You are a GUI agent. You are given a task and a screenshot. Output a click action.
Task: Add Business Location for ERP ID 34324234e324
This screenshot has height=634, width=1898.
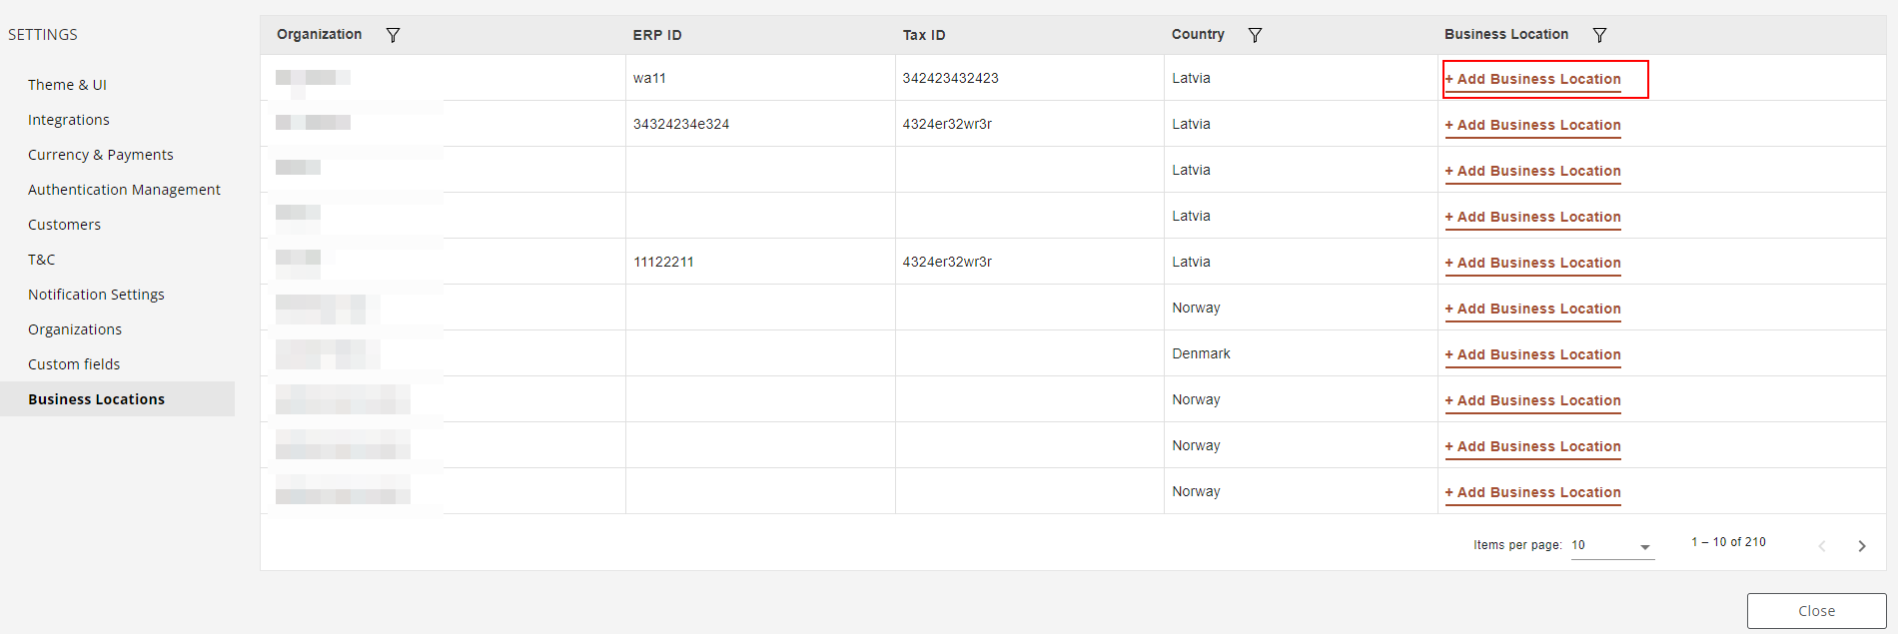pos(1532,125)
